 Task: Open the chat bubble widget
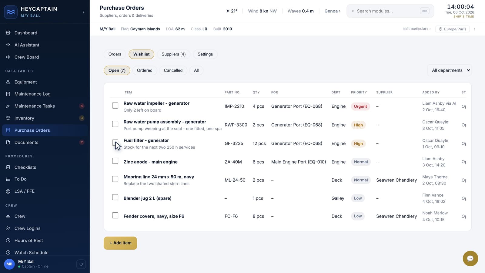(470, 258)
